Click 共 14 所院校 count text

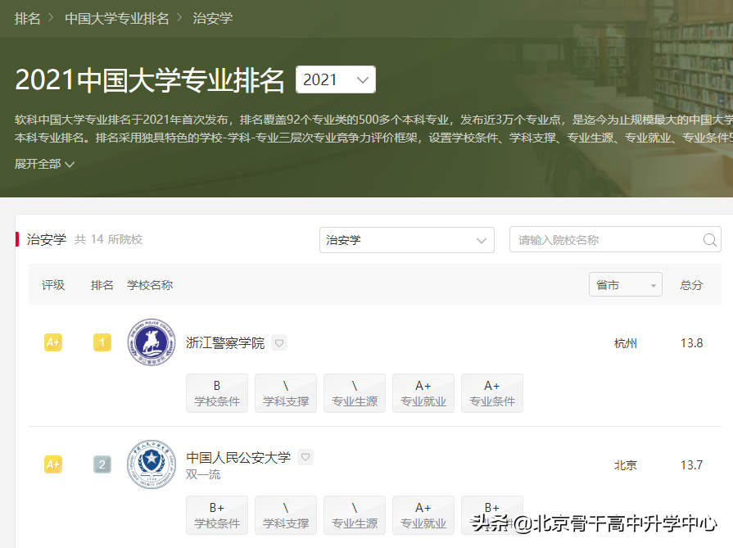click(108, 239)
